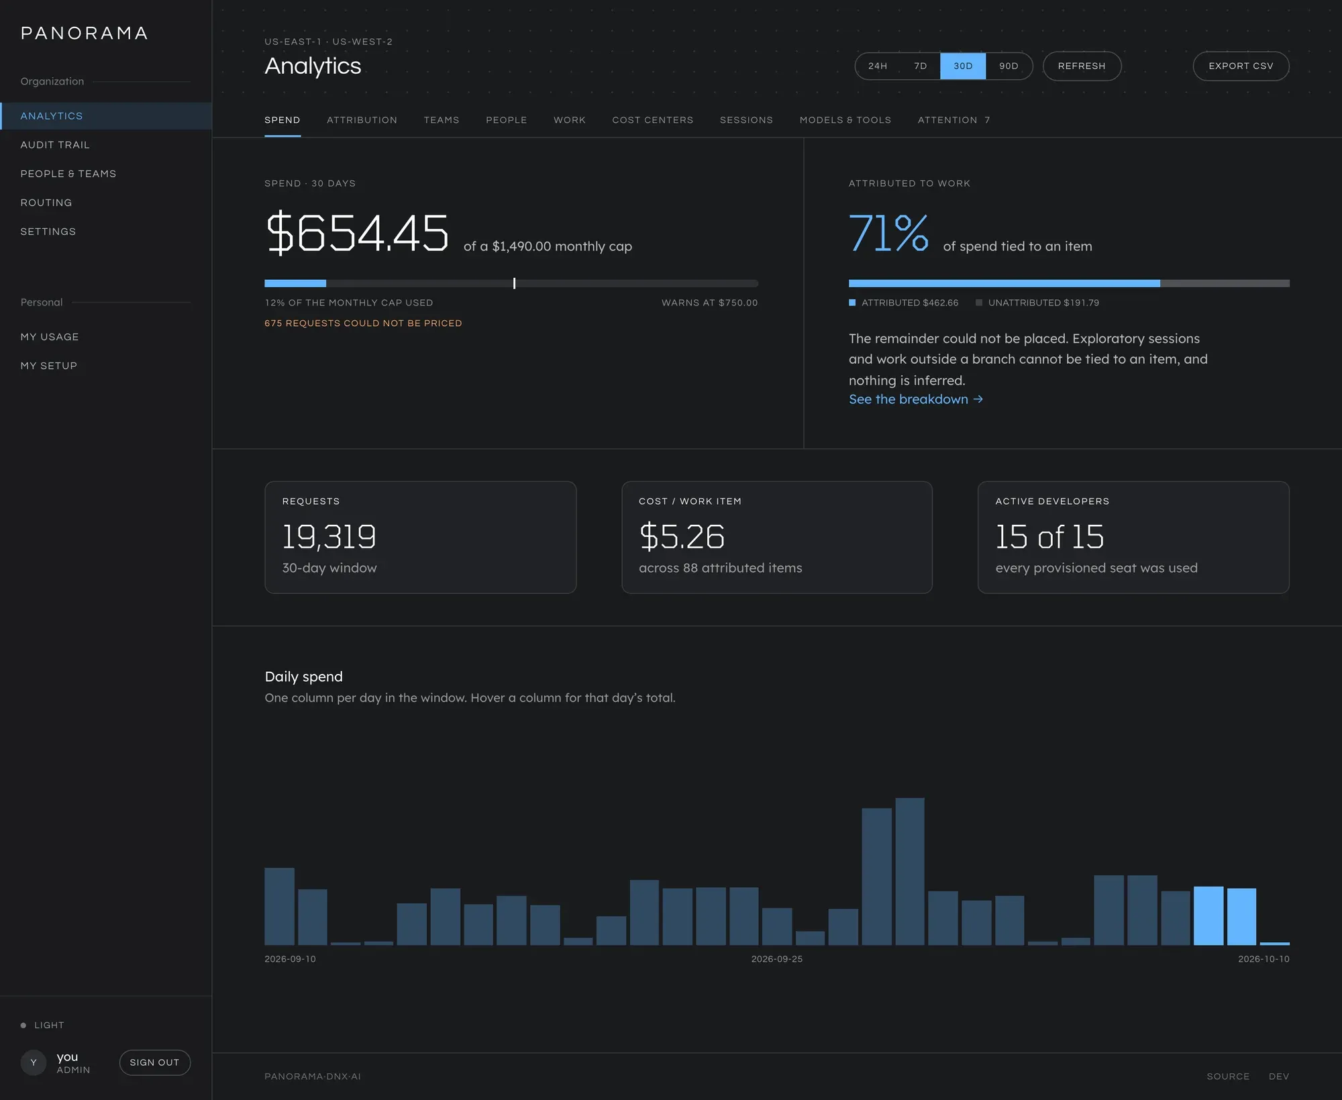The image size is (1342, 1100).
Task: Click the tallest daily spend column
Action: point(910,871)
